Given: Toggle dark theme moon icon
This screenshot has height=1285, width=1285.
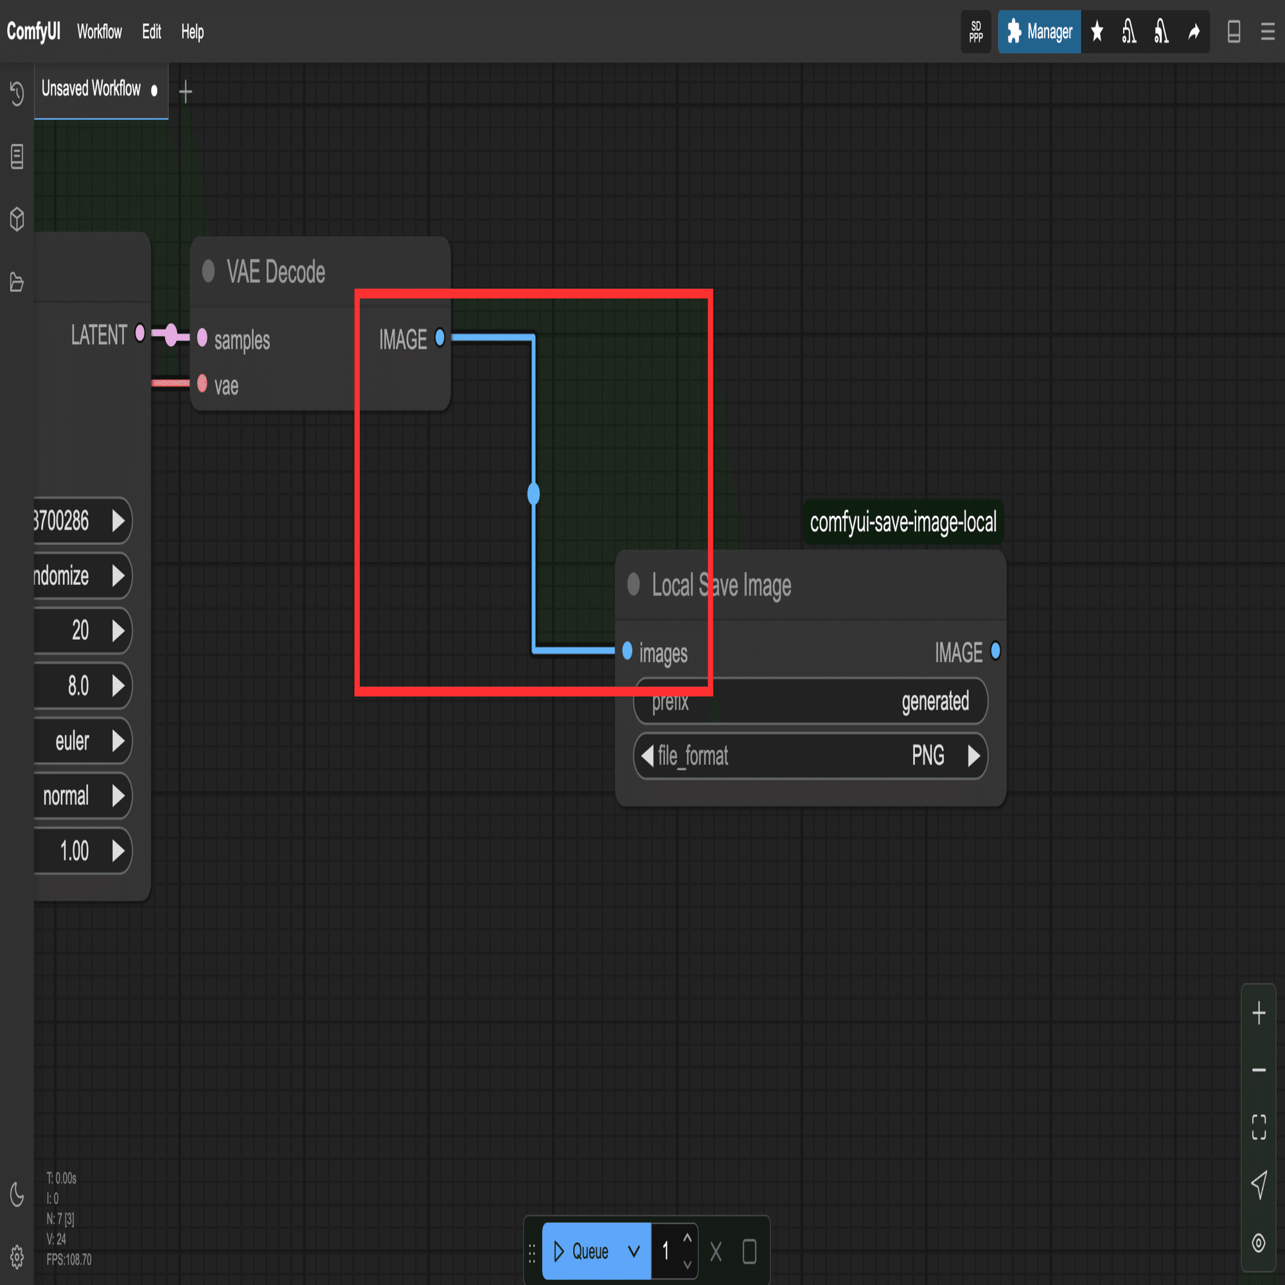Looking at the screenshot, I should [17, 1194].
